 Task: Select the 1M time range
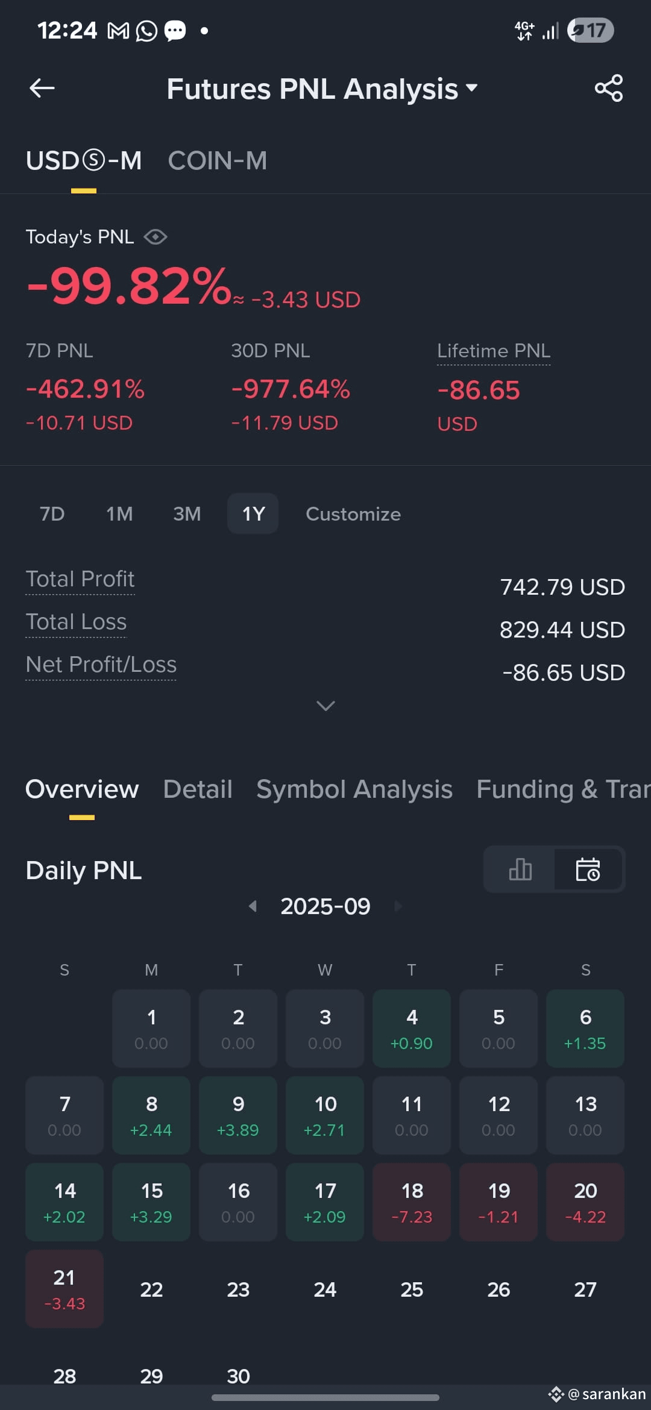click(x=119, y=514)
